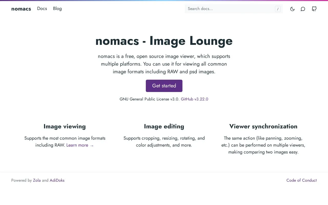Open the Code of Conduct link
This screenshot has width=328, height=205.
click(302, 180)
